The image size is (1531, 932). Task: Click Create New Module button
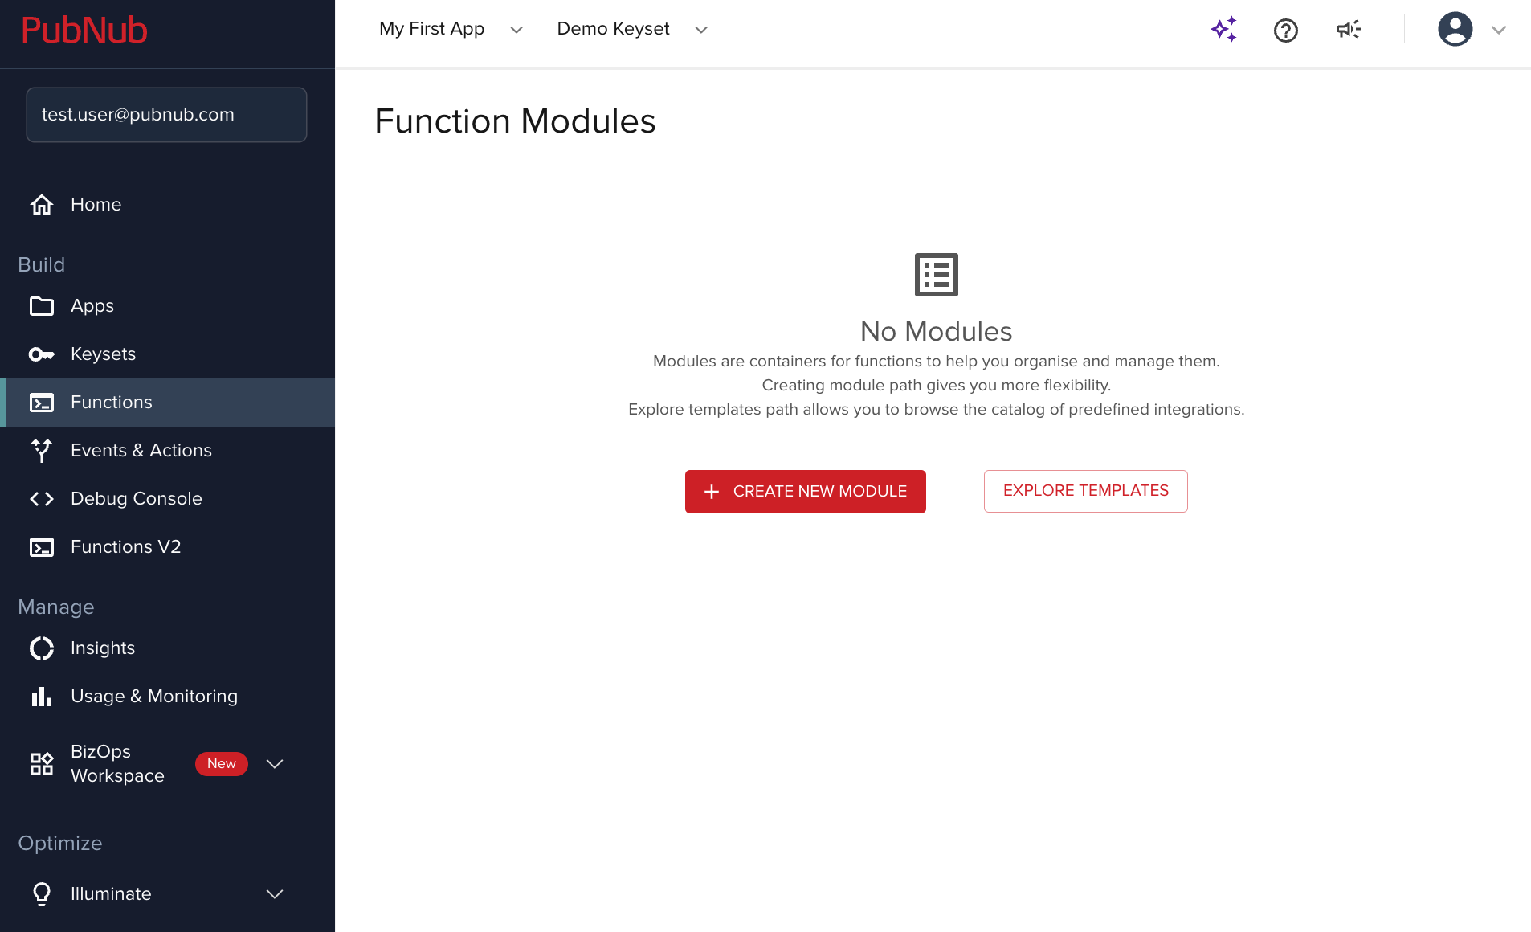pos(806,492)
